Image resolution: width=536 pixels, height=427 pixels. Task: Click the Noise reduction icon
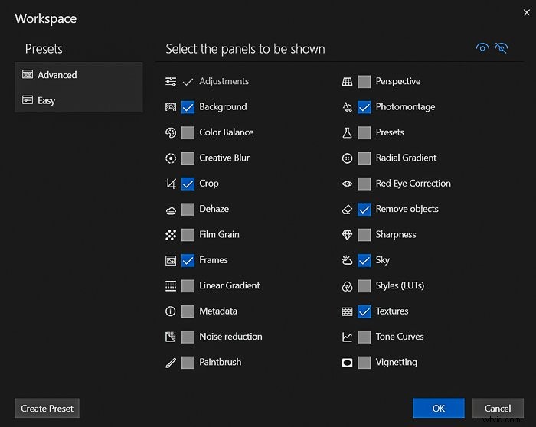click(x=171, y=337)
